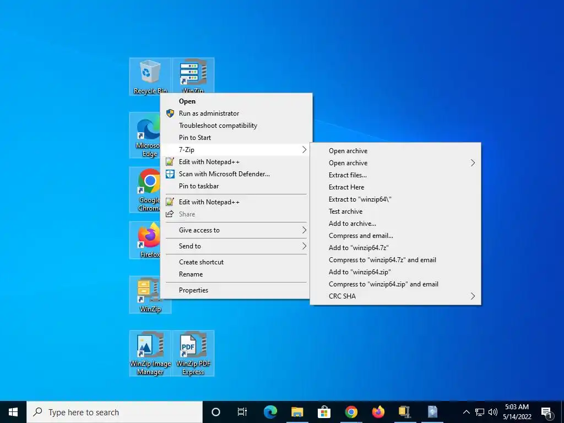Choose Create shortcut
This screenshot has height=423, width=564.
coord(236,262)
